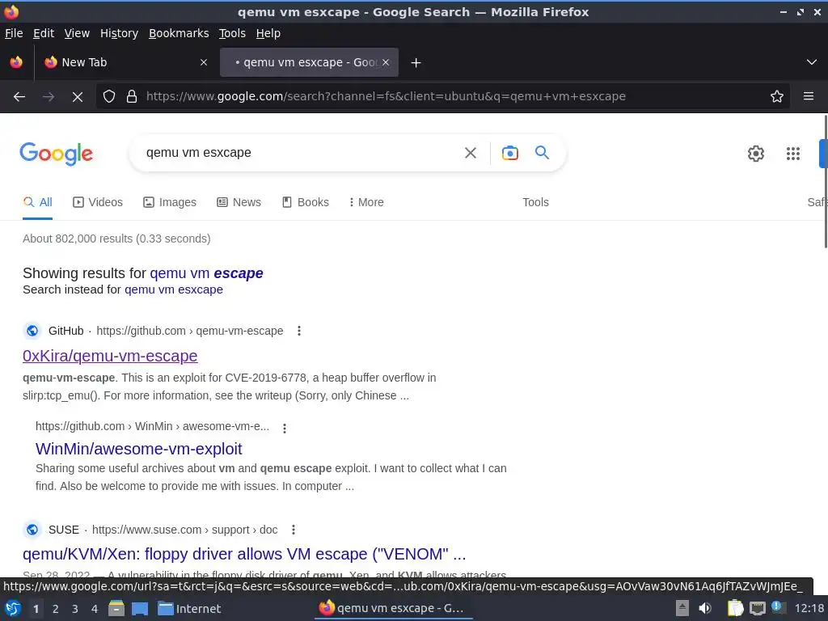Open the qemu/KVM/Xen VENOM result
Screen dimensions: 828x621
click(x=244, y=554)
